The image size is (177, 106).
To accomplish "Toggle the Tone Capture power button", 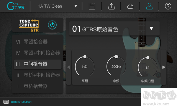I will pyautogui.click(x=52, y=25).
